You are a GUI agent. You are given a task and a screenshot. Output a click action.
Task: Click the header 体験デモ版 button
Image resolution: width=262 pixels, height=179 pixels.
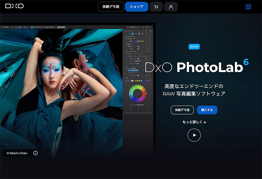111,7
